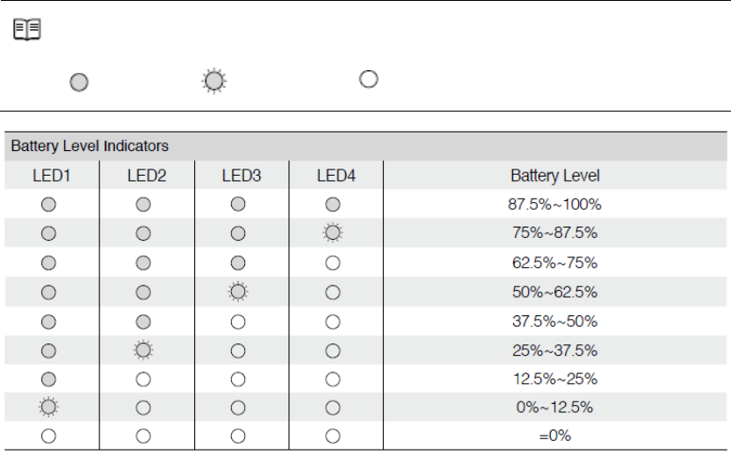Click blinking LED2 in 25%~37.5% row
The image size is (731, 455).
143,350
